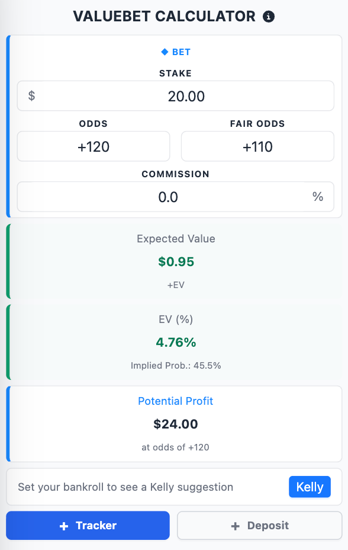Focus the Commission input showing 0.0
Viewport: 348px width, 550px height.
click(175, 196)
